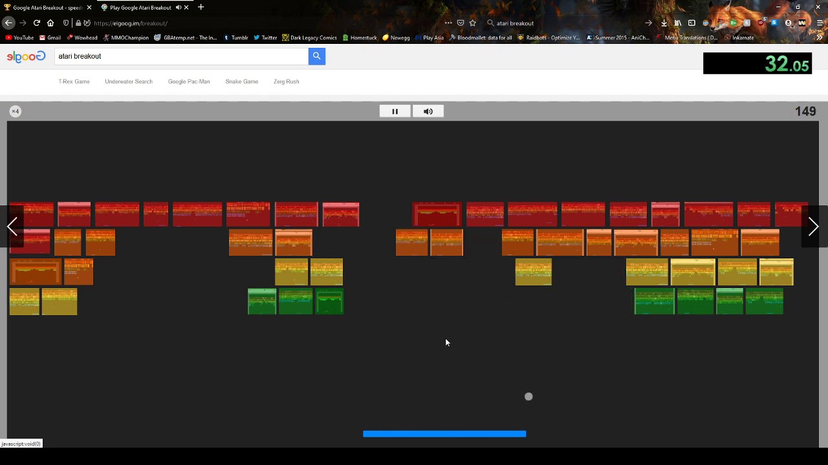Open the browser downloads panel
The image size is (828, 465).
pos(664,23)
